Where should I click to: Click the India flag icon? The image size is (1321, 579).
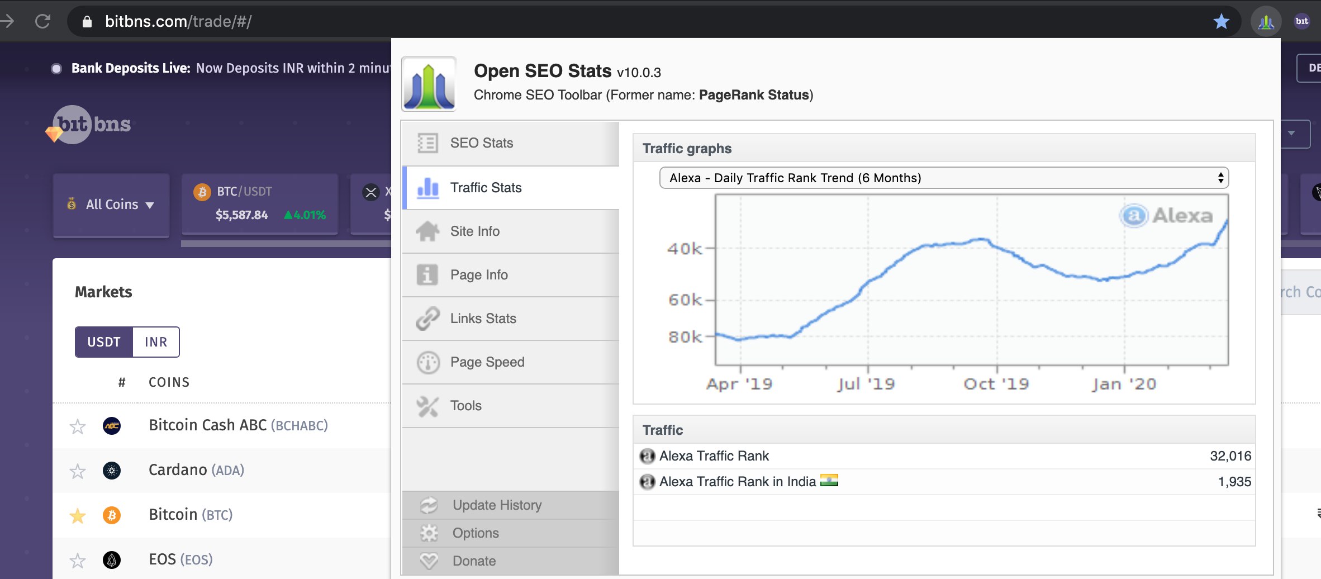point(829,480)
